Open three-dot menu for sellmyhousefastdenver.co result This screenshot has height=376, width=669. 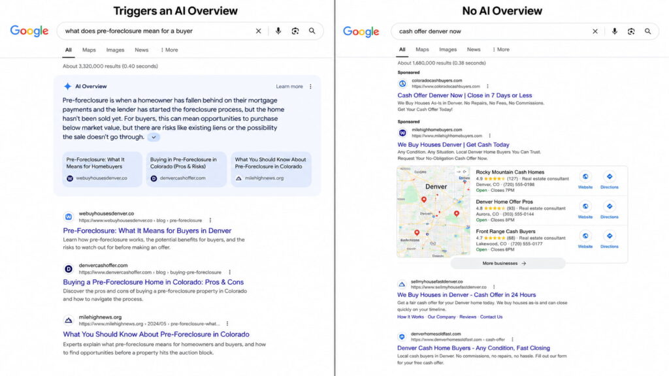pyautogui.click(x=494, y=287)
